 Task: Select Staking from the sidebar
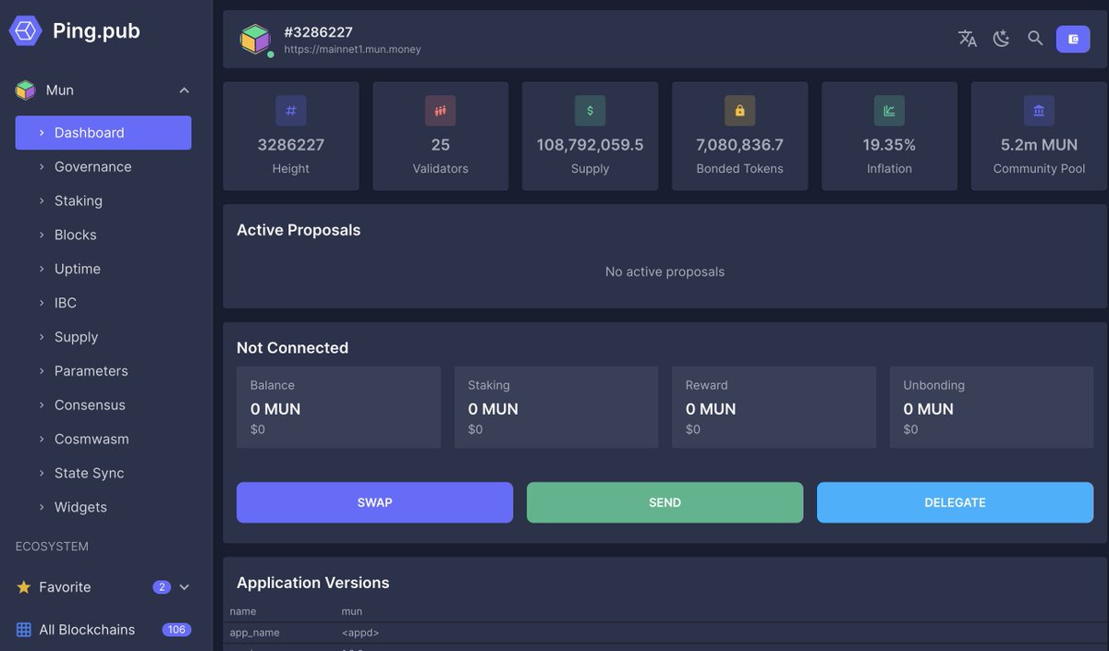(78, 200)
